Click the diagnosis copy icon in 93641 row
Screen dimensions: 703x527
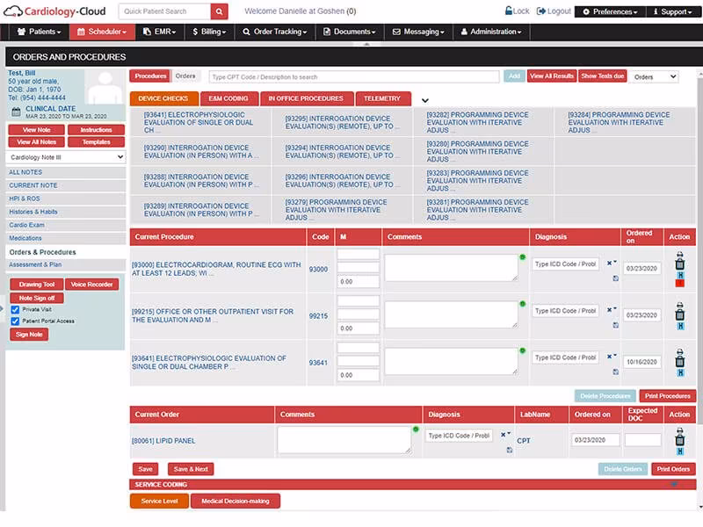[x=616, y=372]
